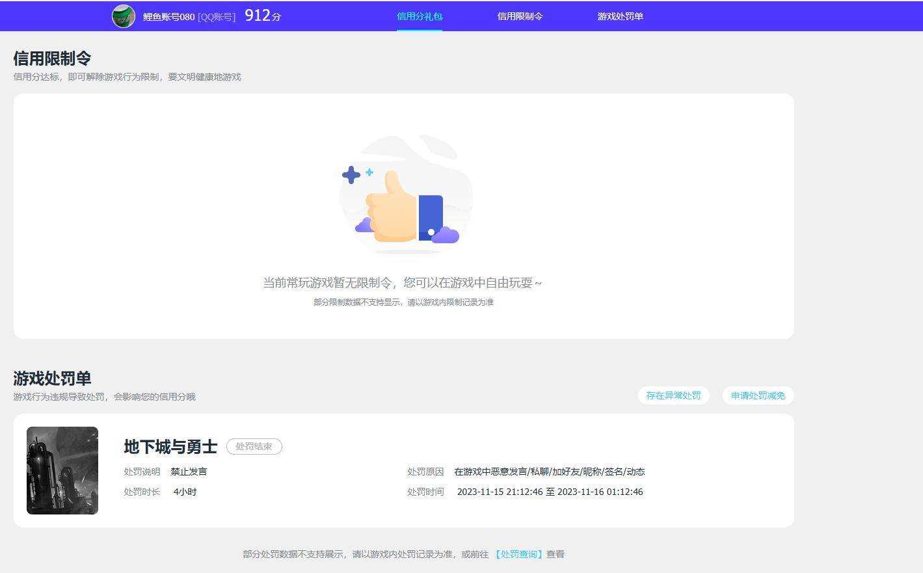The image size is (923, 573).
Task: Open the 处罚查询 link
Action: (518, 554)
